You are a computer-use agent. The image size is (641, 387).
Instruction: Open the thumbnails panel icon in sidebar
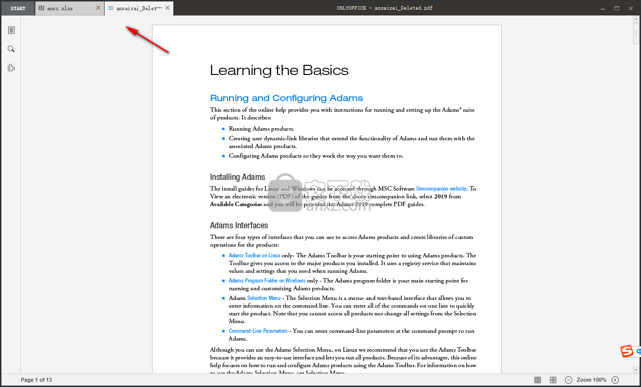tap(11, 30)
